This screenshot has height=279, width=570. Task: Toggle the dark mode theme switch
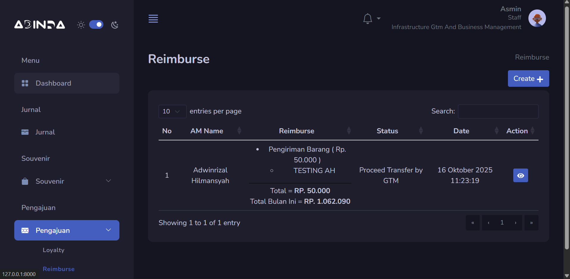pos(96,25)
